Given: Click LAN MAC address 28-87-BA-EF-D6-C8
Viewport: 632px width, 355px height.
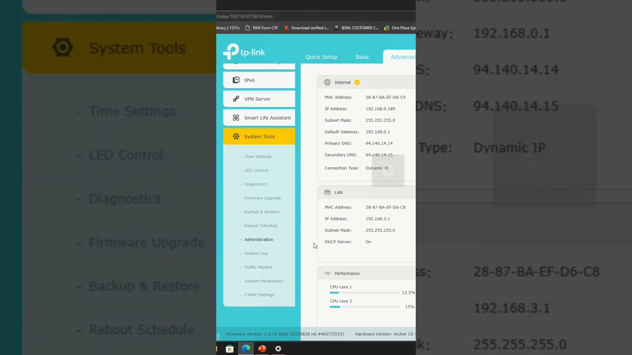Looking at the screenshot, I should (386, 207).
